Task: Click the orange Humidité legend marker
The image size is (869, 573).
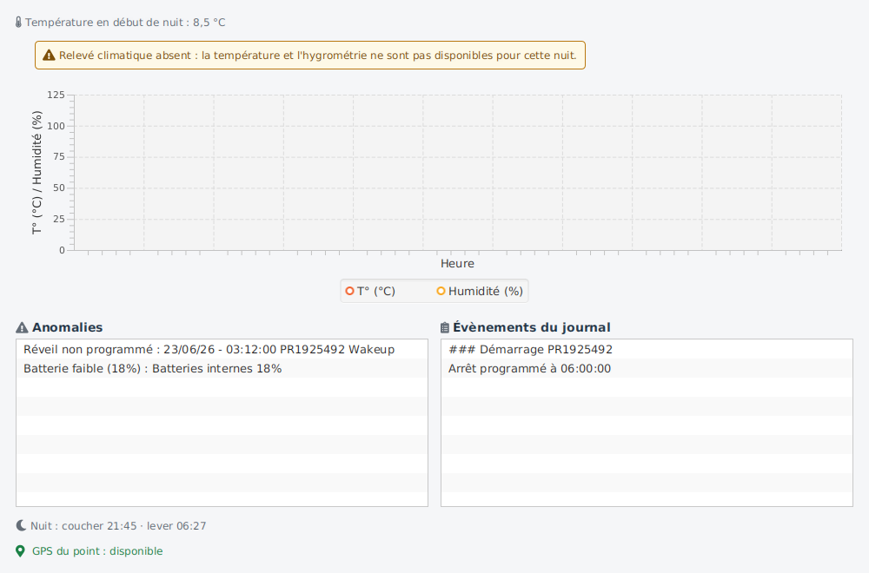Action: pyautogui.click(x=441, y=291)
